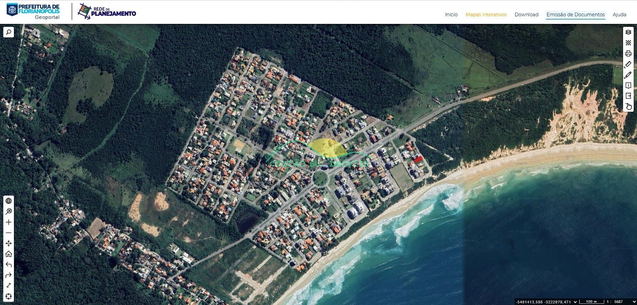The image size is (637, 305).
Task: Go to the Download page
Action: 526,15
